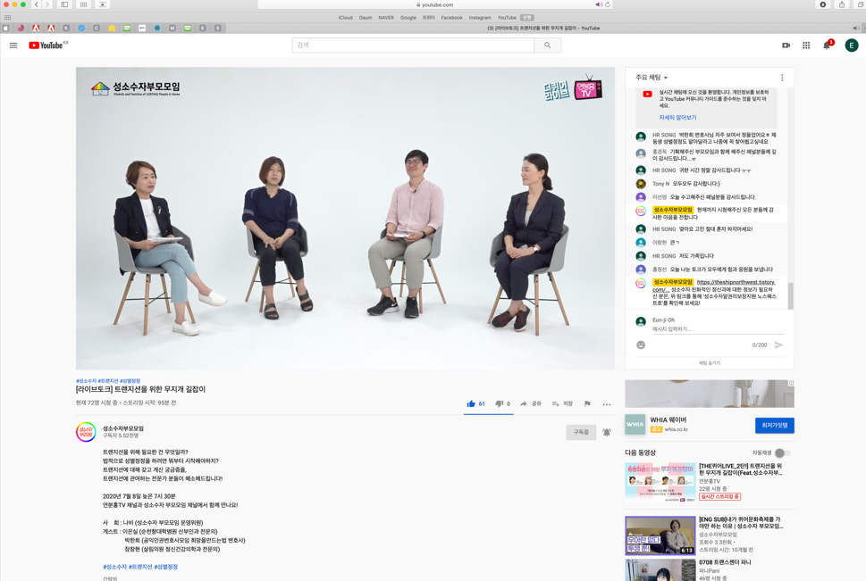Open the YouTube hamburger guide menu

[x=13, y=46]
